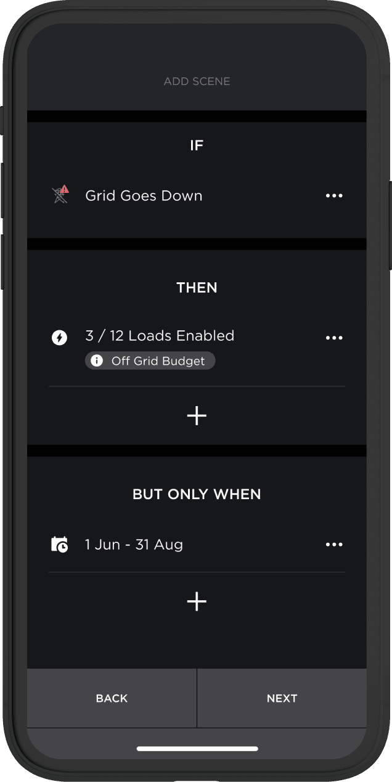
Task: Go back with the BACK button
Action: [112, 698]
